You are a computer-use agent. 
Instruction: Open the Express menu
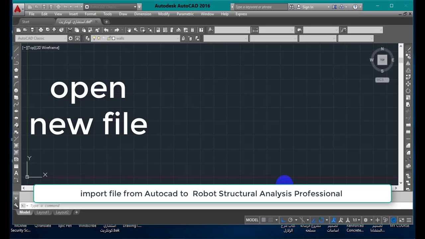pyautogui.click(x=241, y=14)
